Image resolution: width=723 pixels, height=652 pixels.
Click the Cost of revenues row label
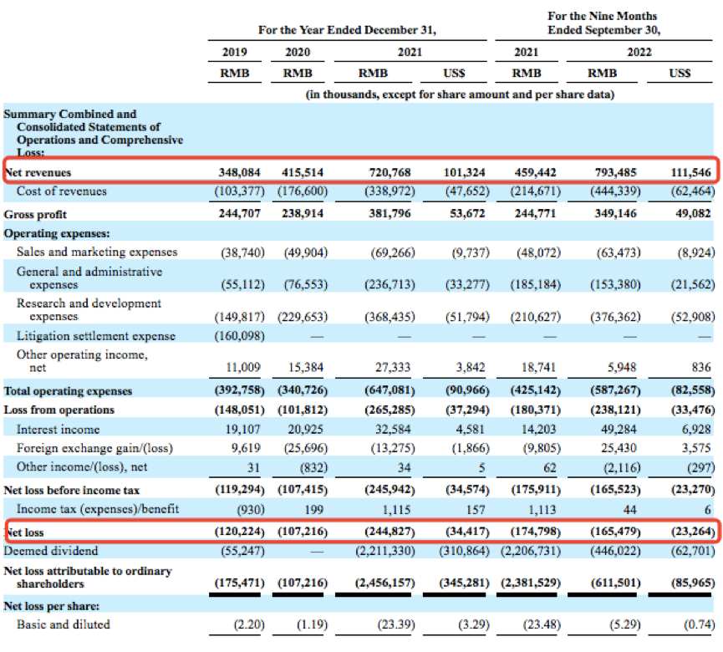click(61, 191)
